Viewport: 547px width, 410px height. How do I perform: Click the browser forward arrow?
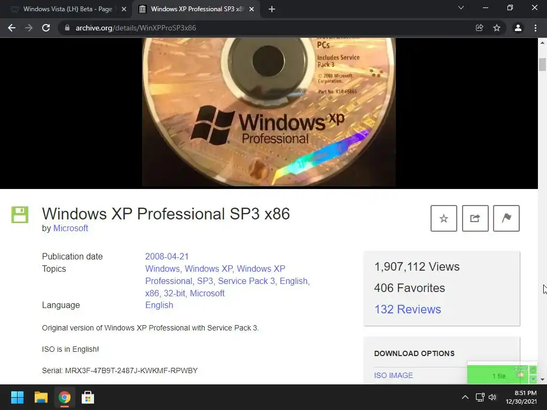point(29,28)
